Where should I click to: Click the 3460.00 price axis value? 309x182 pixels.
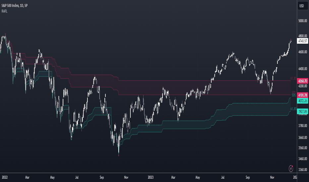pos(303,159)
